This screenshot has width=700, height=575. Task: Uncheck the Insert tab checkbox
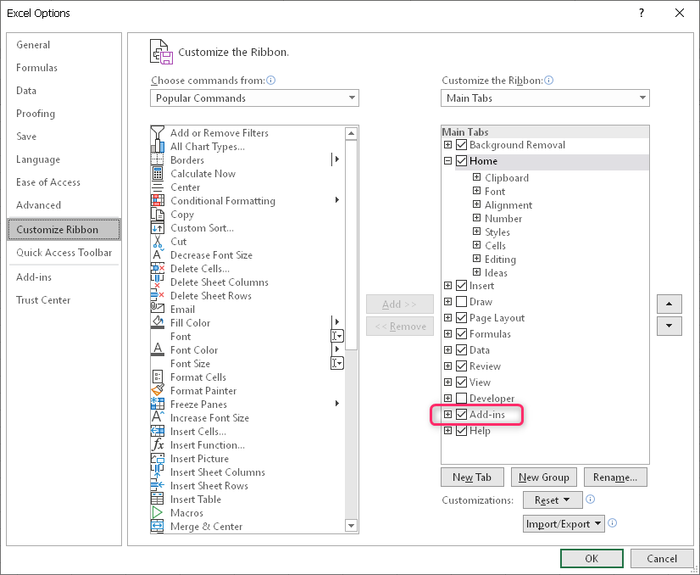pos(462,286)
